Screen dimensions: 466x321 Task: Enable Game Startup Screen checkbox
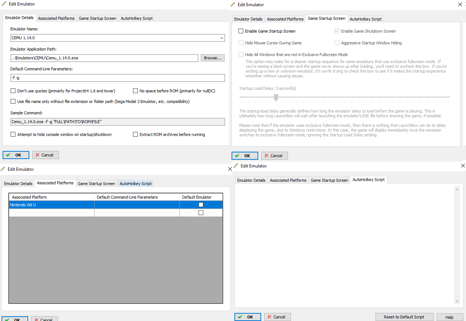pos(241,31)
